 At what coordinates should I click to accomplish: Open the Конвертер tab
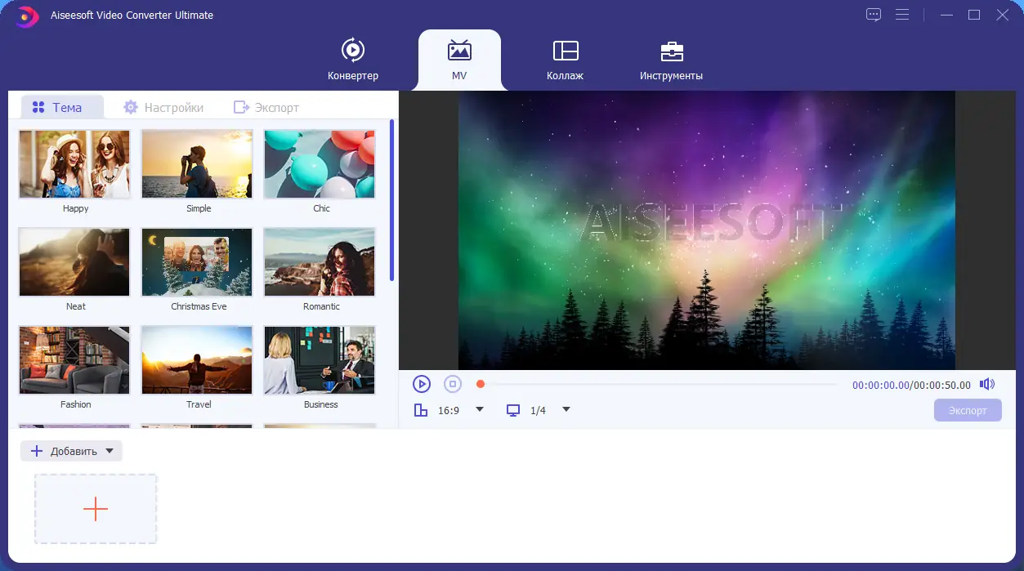click(353, 60)
